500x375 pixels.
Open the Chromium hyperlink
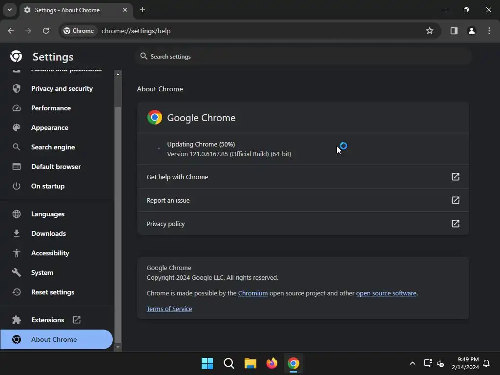click(253, 293)
